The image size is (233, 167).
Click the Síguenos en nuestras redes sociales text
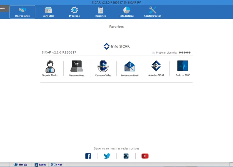[x=116, y=148]
